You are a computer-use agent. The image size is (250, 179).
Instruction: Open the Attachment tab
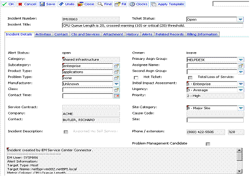(x=113, y=34)
